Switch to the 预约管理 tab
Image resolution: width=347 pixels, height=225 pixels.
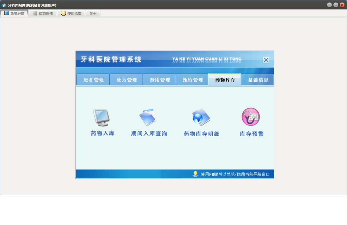192,80
